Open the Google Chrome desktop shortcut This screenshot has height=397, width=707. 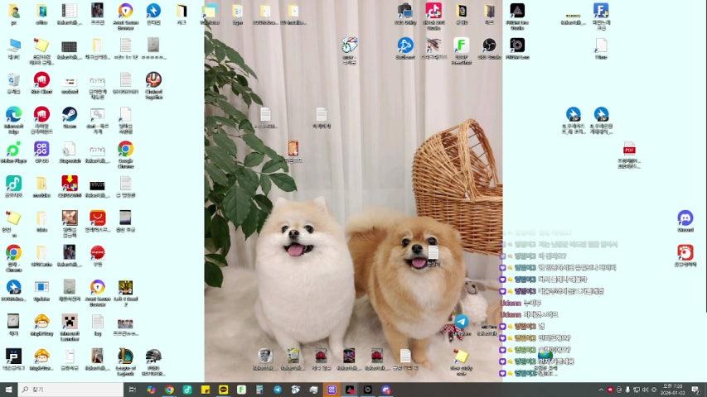coord(125,149)
